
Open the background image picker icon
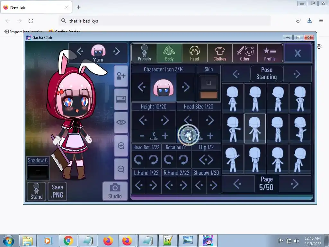tap(121, 99)
